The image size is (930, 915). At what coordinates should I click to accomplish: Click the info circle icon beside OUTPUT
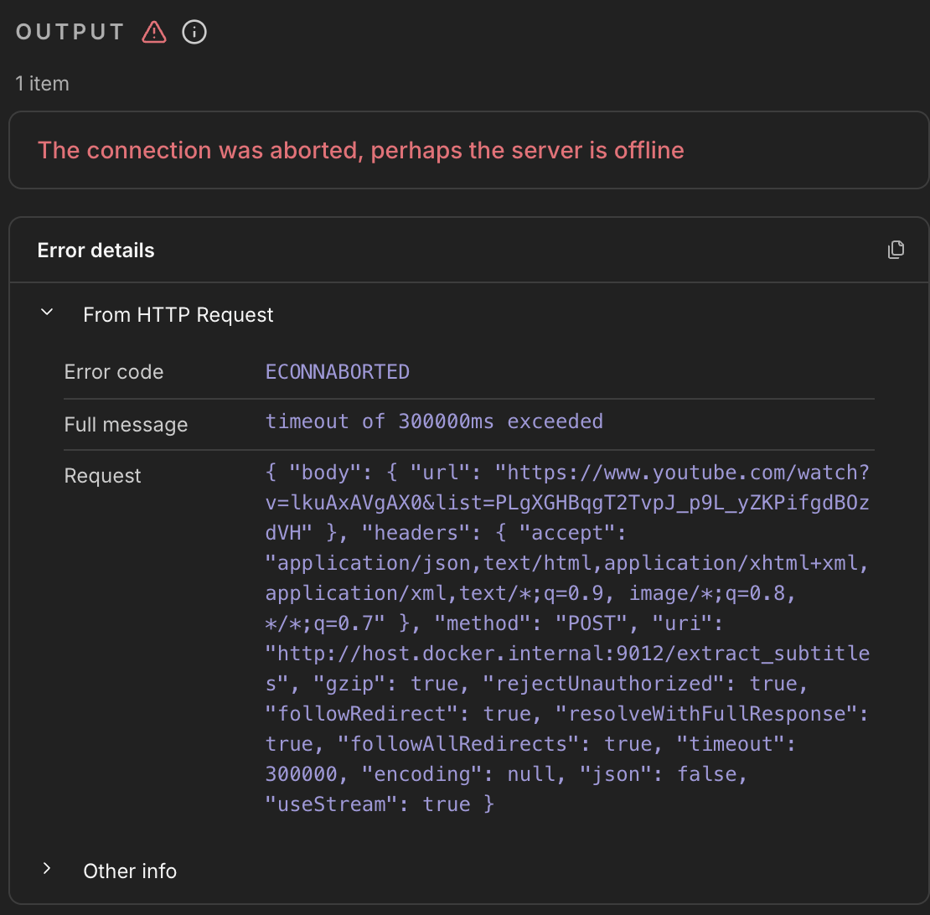(x=194, y=33)
